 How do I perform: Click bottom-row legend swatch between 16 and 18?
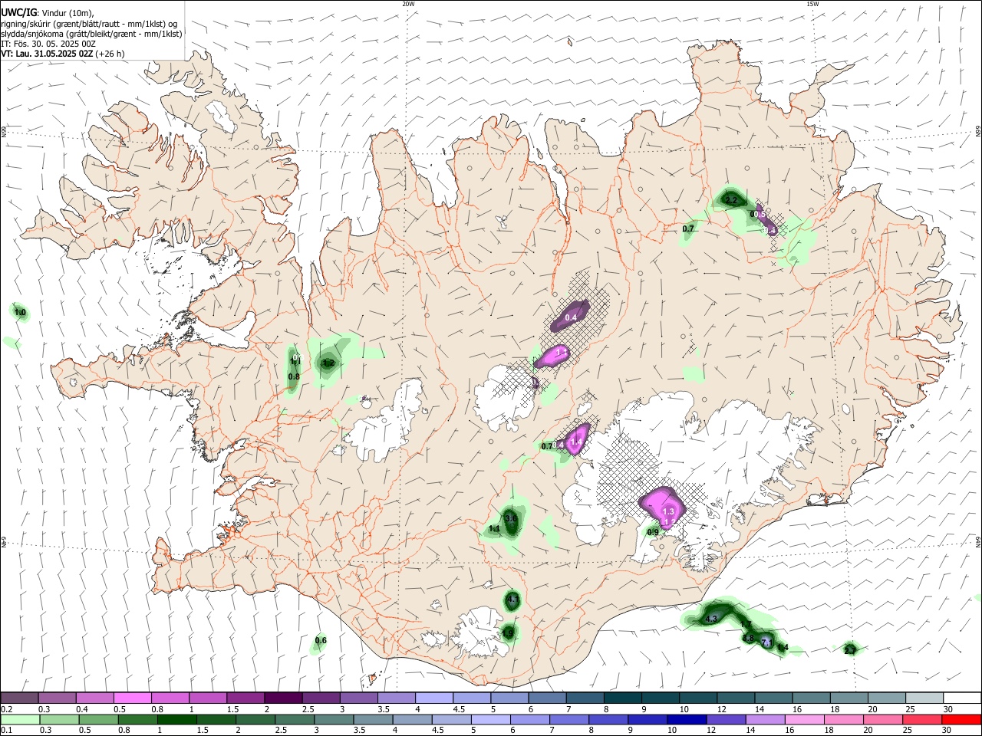click(805, 720)
